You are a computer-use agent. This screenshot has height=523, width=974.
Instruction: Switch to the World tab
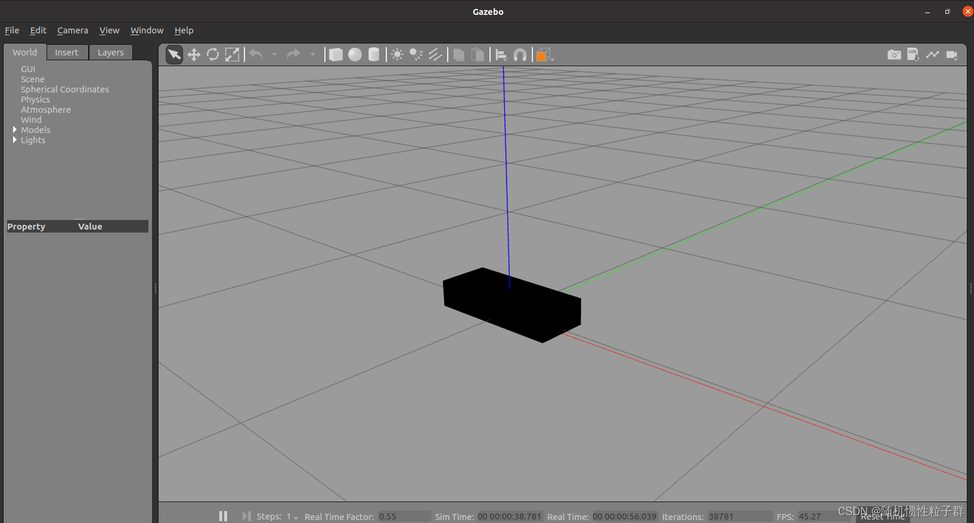coord(25,52)
